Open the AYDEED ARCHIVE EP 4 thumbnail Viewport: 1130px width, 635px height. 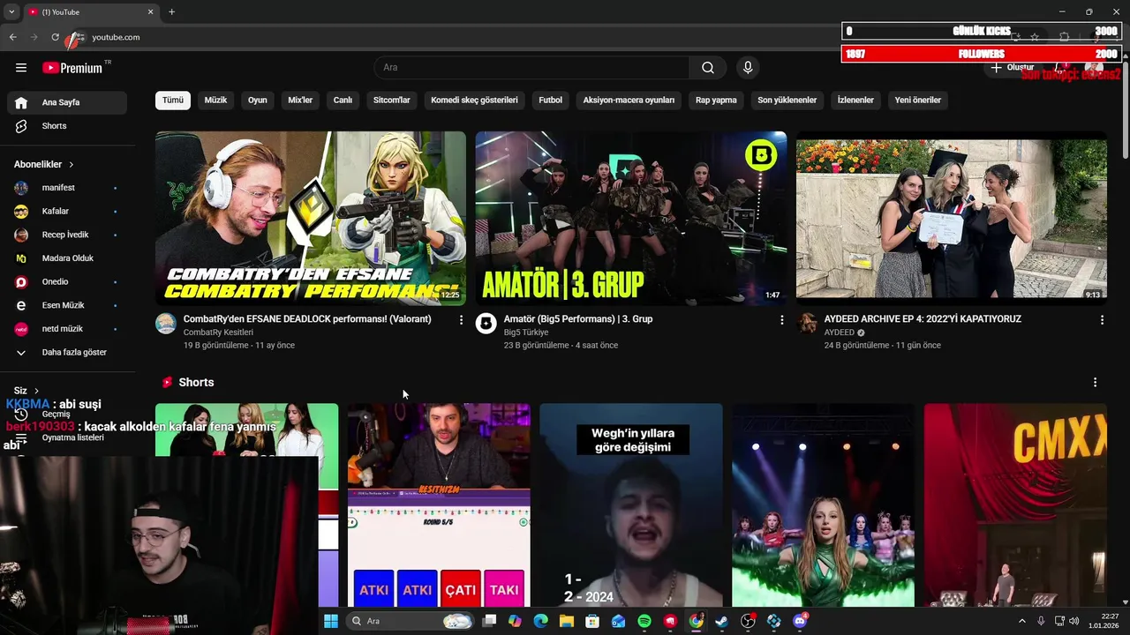click(x=952, y=218)
